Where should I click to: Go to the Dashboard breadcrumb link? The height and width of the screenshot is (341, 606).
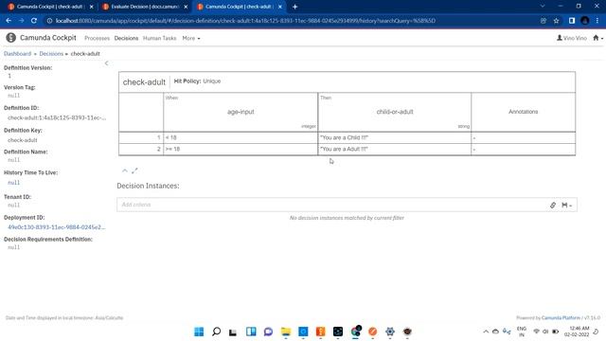click(17, 54)
